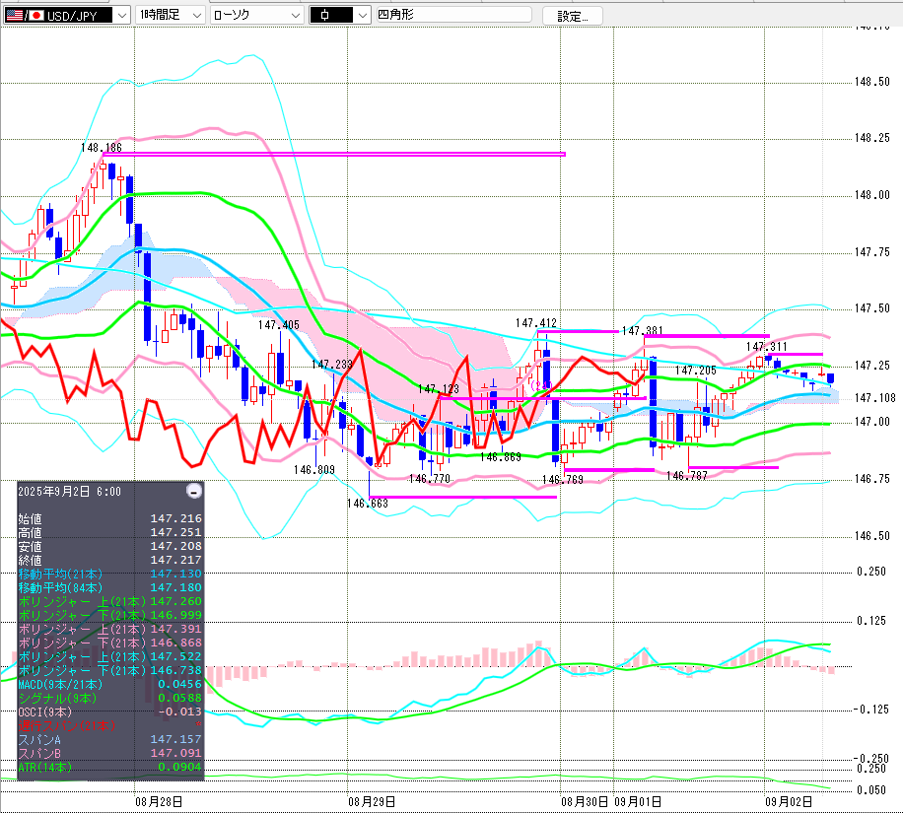The image size is (903, 813).
Task: Click the Bollinger lower band value 146.999
Action: 176,616
